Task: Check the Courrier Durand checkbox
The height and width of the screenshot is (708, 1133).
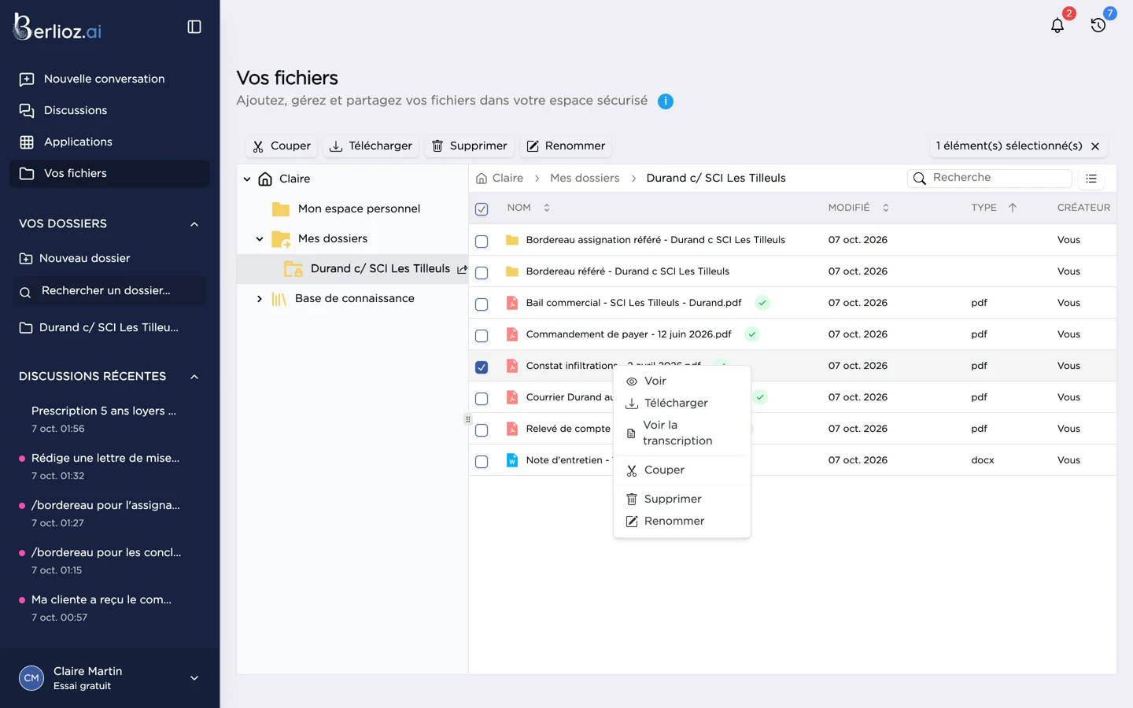Action: tap(482, 399)
